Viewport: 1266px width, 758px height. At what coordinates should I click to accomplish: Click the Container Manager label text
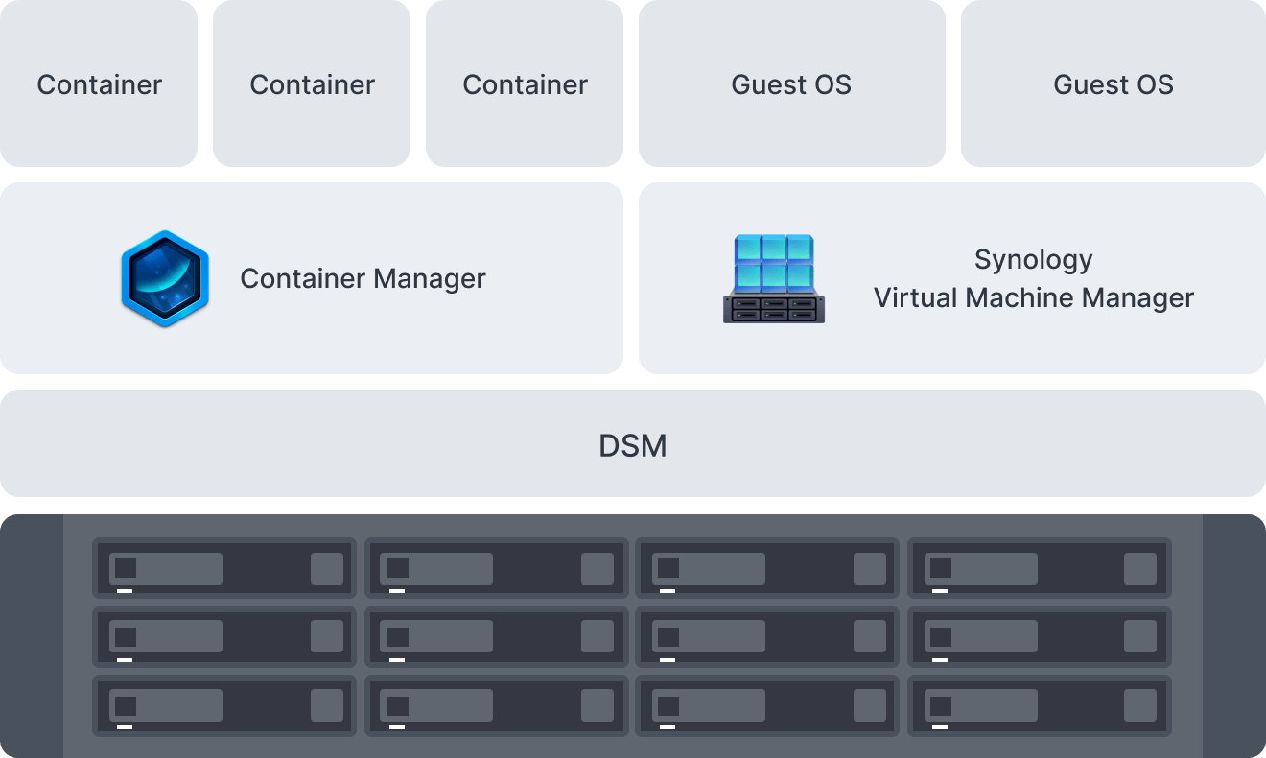tap(364, 278)
